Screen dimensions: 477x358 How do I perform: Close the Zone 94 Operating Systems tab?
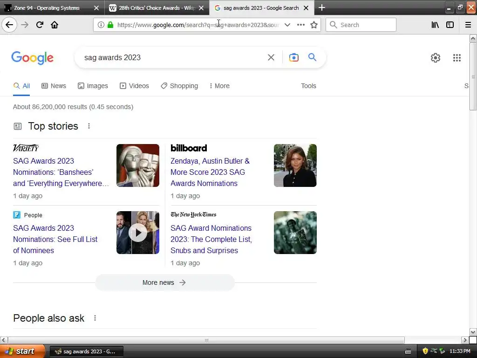coord(96,8)
